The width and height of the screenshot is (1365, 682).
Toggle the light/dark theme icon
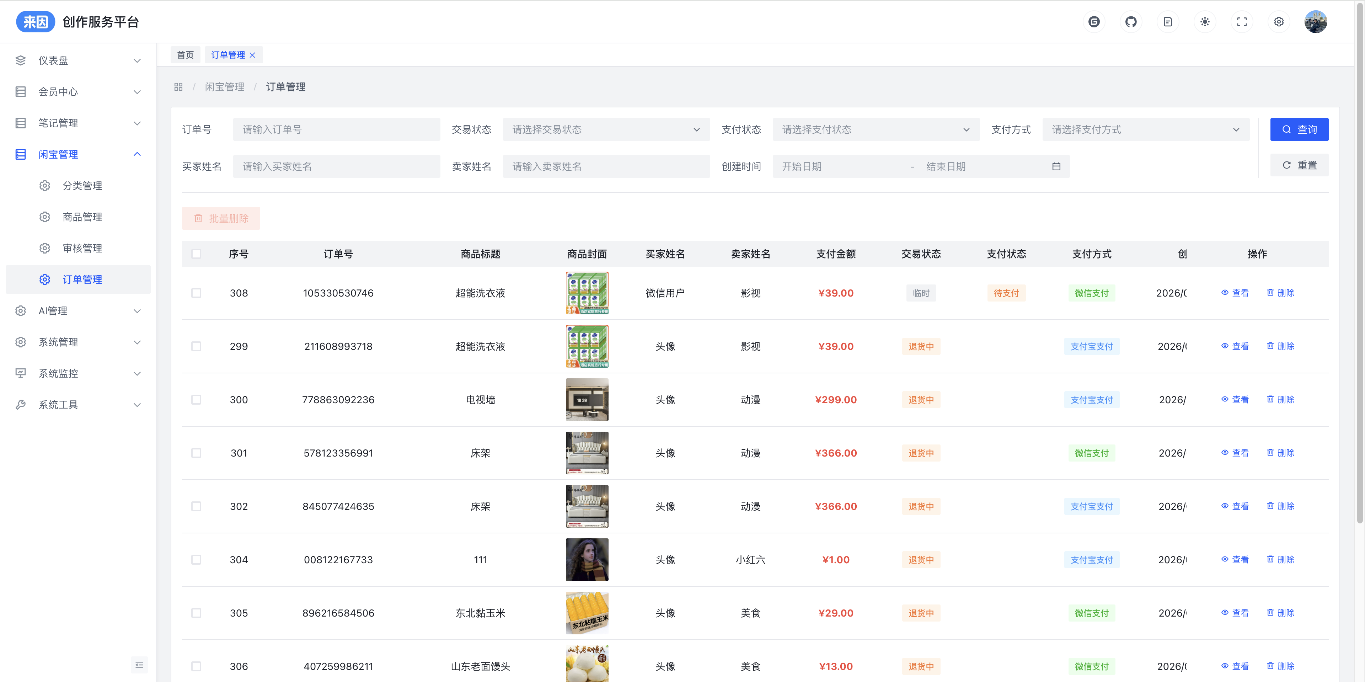[x=1204, y=22]
